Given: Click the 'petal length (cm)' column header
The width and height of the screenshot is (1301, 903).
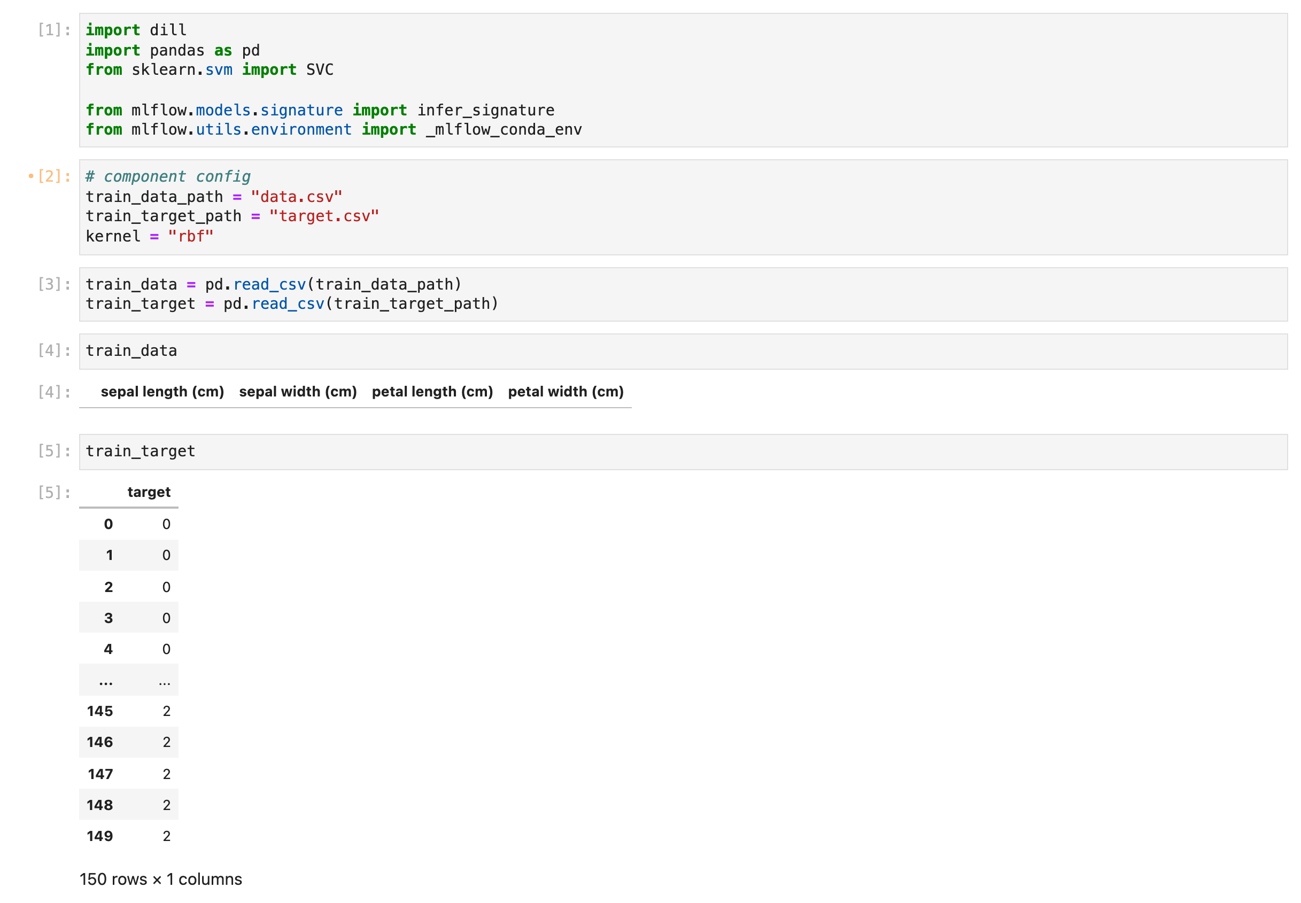Looking at the screenshot, I should pos(432,392).
